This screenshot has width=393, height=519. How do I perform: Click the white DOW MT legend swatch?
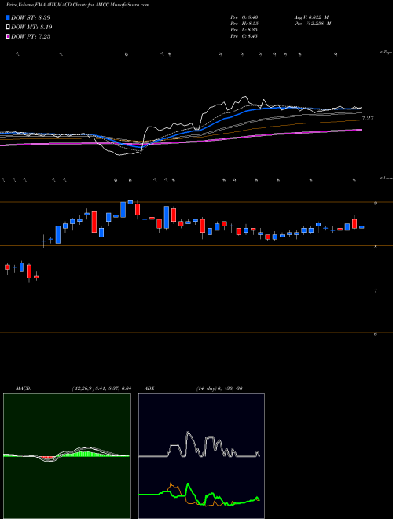[x=9, y=27]
